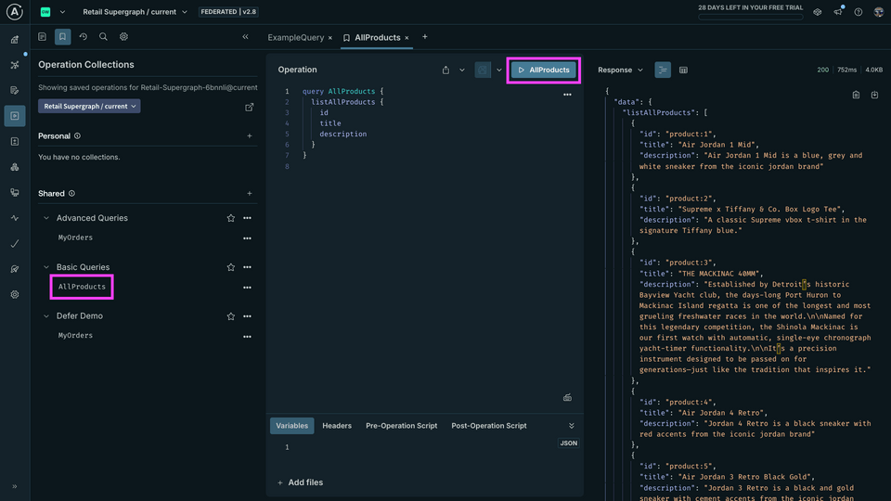Screen dimensions: 891x501
Task: Open operation history icon
Action: [x=83, y=37]
